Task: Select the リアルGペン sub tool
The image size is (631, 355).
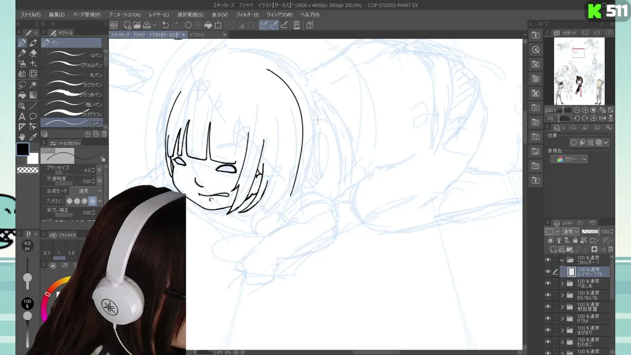Action: (73, 65)
